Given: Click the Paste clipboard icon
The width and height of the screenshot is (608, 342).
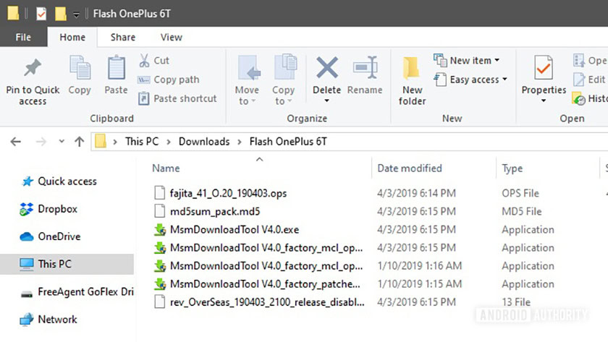Looking at the screenshot, I should pos(117,67).
